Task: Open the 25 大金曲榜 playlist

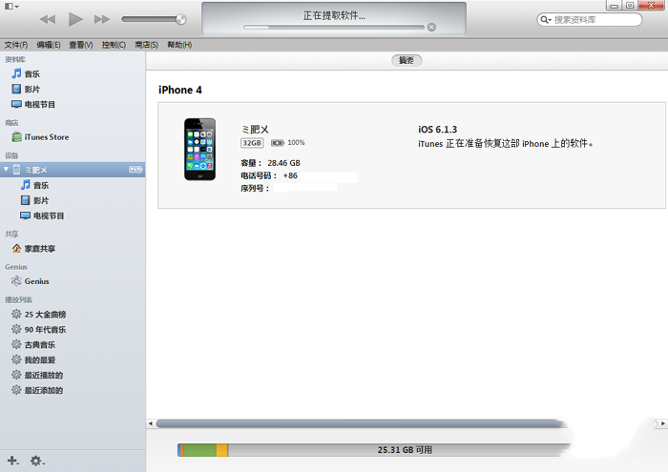Action: (73, 315)
